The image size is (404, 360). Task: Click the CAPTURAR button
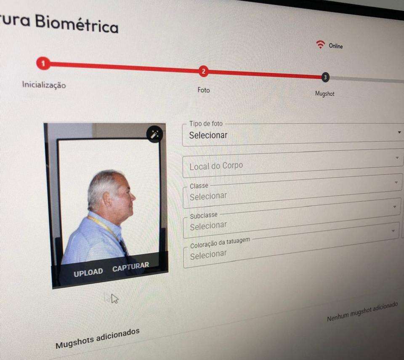[x=130, y=267]
